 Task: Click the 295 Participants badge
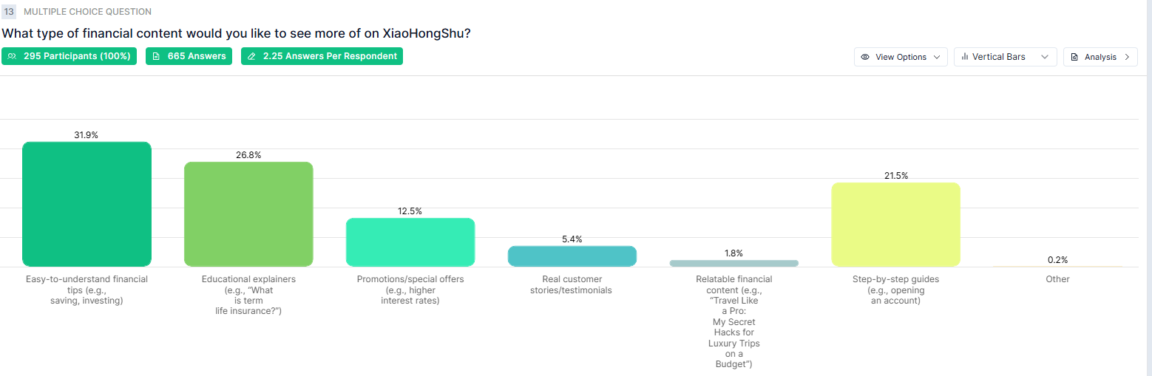click(69, 56)
